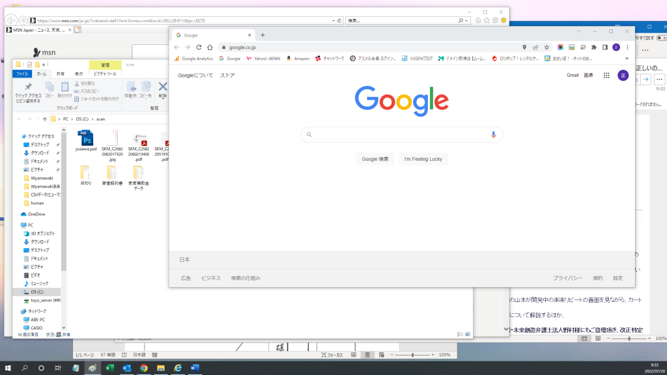Click Windows Start button

pos(8,368)
